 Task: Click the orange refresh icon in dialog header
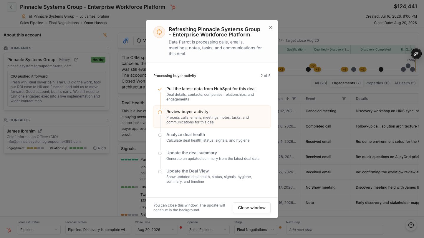(159, 32)
